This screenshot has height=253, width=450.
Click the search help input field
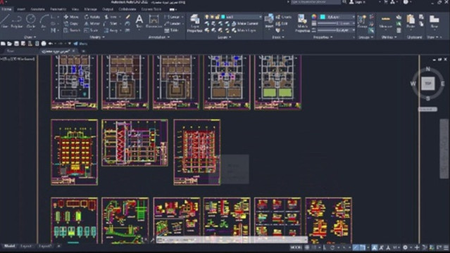click(316, 2)
